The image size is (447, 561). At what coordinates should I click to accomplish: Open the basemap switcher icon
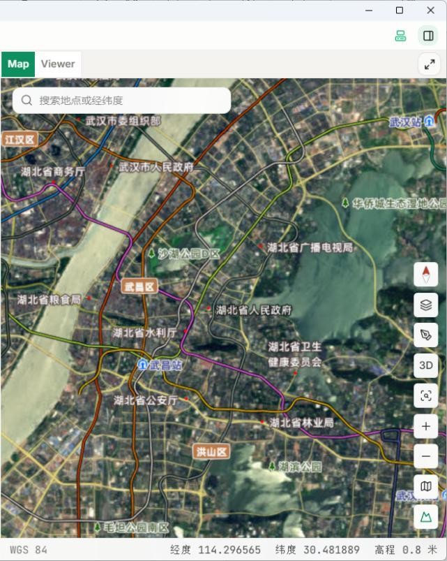[x=425, y=486]
